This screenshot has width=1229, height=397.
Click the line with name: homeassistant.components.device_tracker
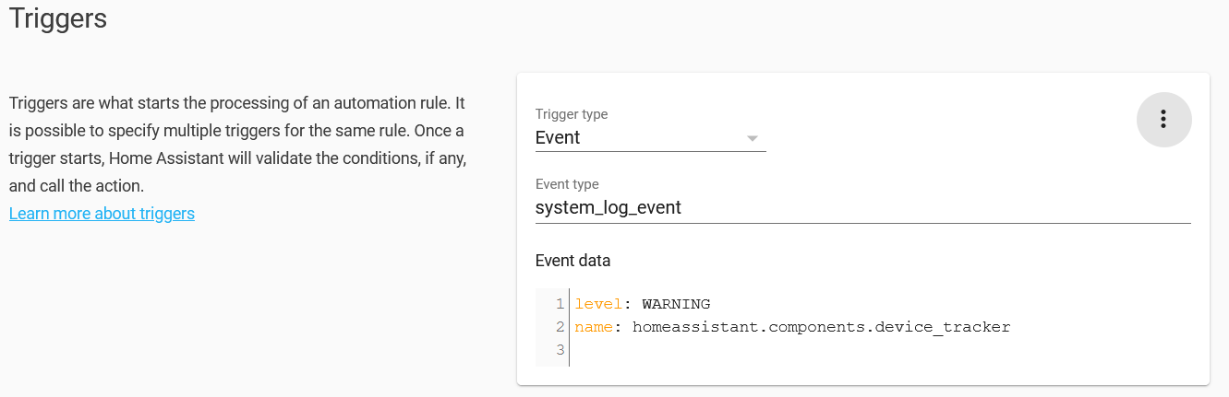792,327
